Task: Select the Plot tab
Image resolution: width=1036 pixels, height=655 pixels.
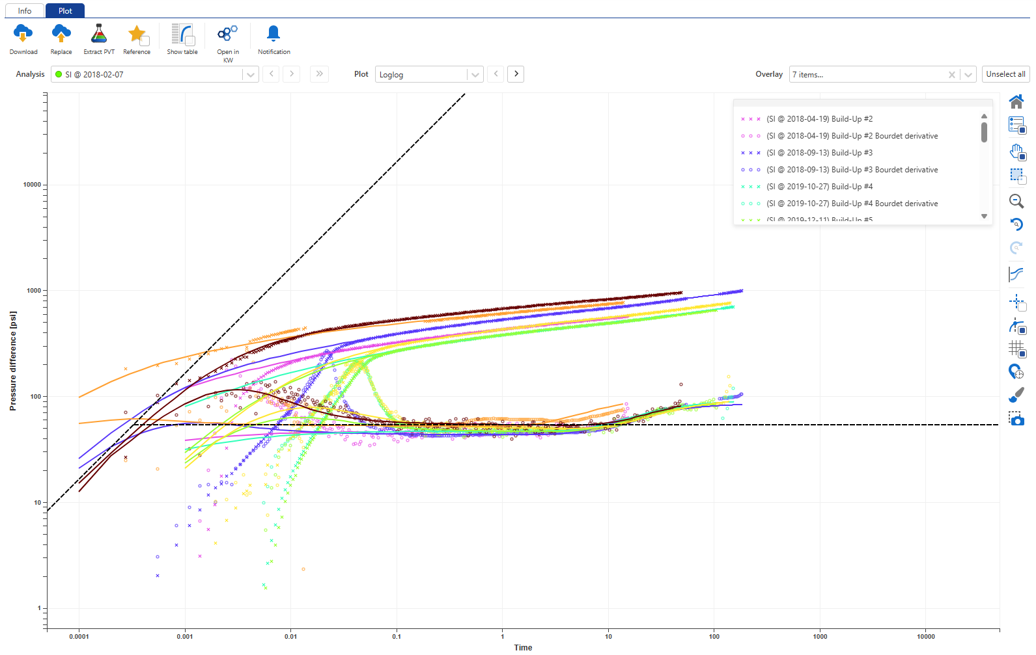Action: point(65,11)
